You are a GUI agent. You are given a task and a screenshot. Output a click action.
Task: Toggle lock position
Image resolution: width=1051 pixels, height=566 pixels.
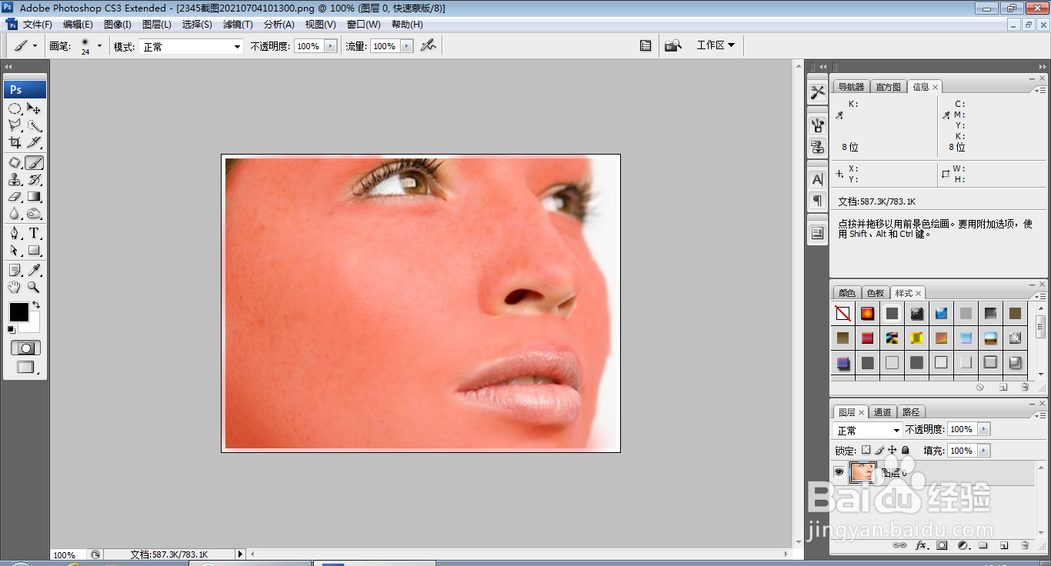[x=893, y=450]
